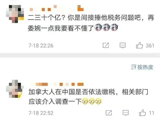
Task: Like the comment with 11 likes
Action: [142, 113]
